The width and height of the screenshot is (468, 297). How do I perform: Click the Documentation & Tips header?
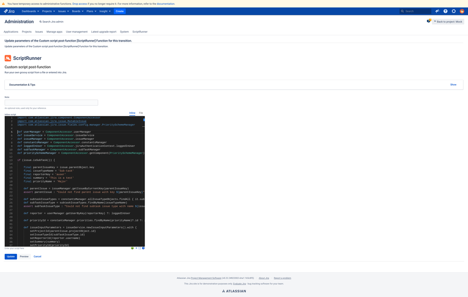22,85
